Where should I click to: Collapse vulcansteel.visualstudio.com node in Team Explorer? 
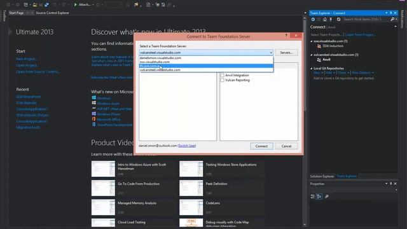point(312,55)
